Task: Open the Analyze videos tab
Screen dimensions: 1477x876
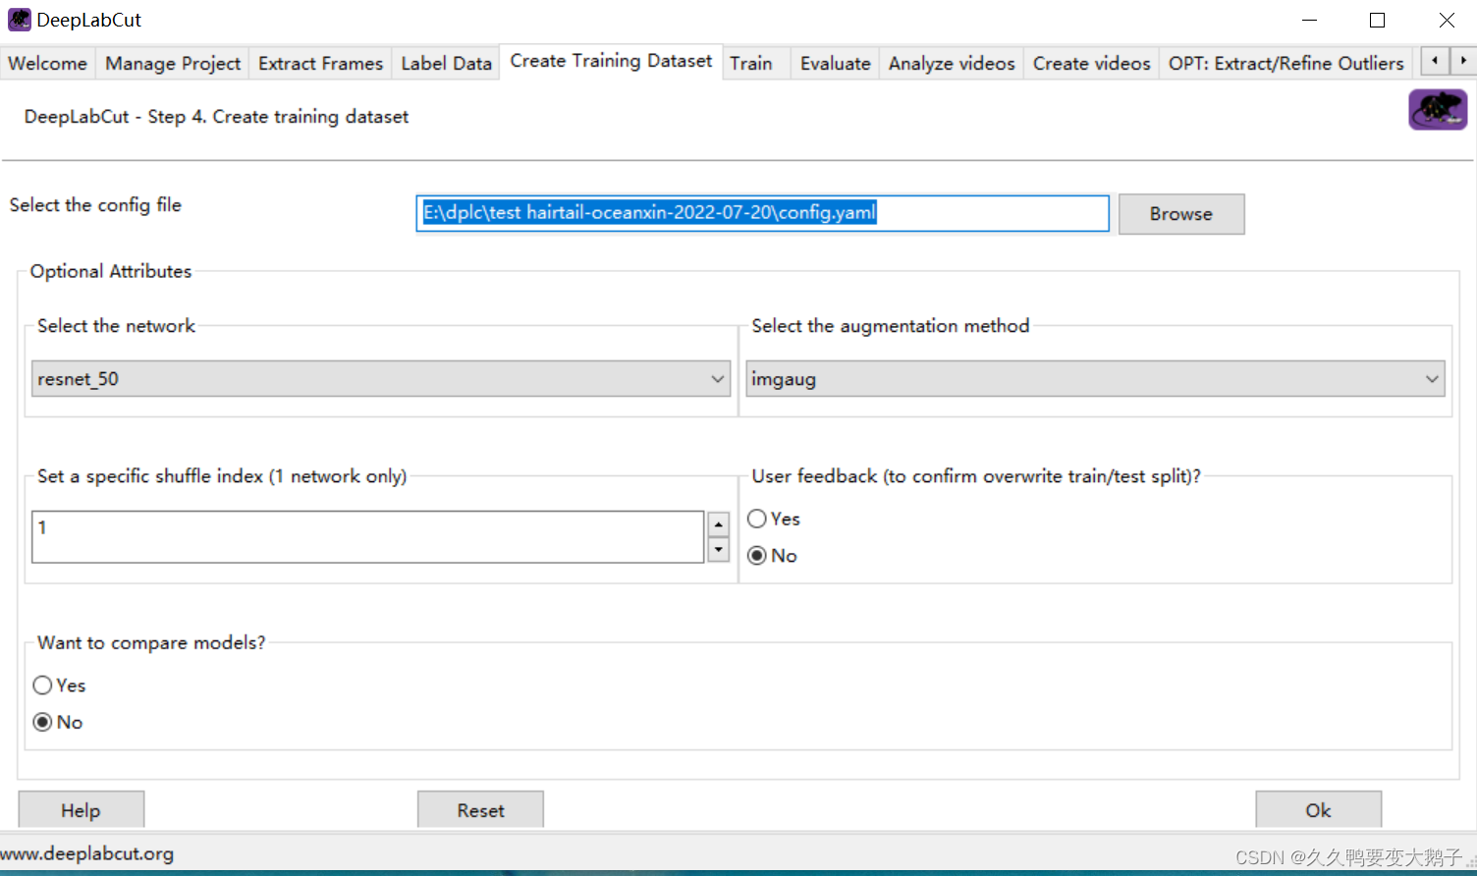Action: point(952,63)
